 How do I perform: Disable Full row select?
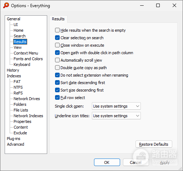point(57,98)
